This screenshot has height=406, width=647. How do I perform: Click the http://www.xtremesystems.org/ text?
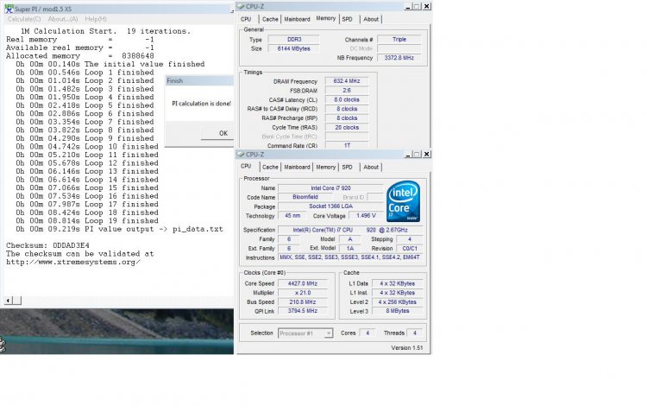pyautogui.click(x=73, y=262)
